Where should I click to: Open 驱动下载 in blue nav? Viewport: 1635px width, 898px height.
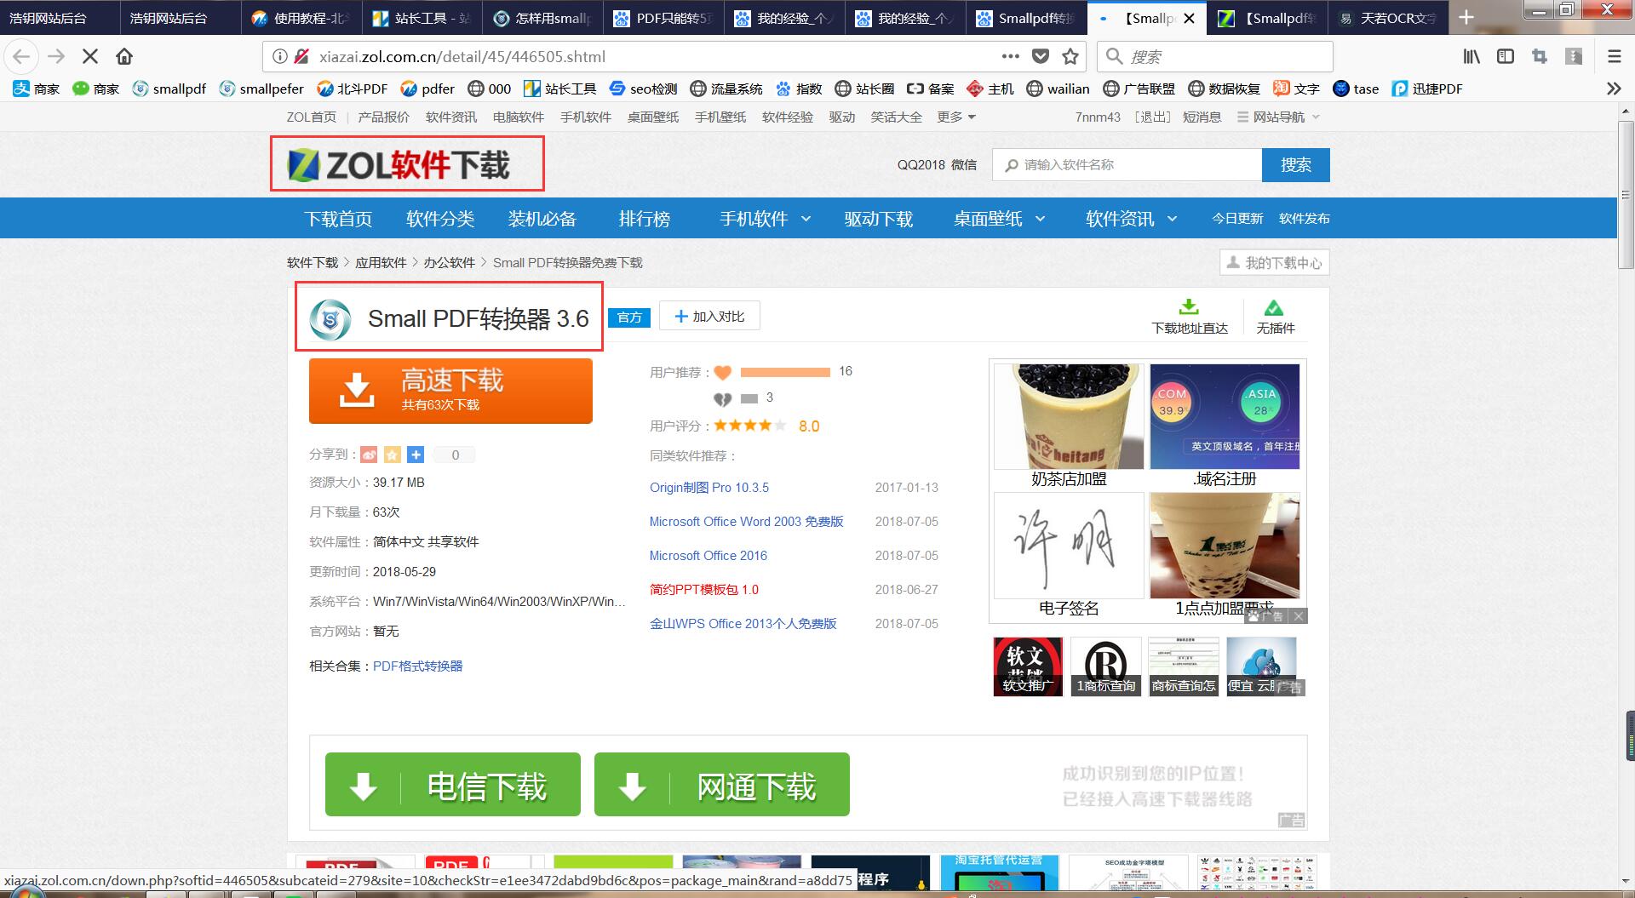click(x=879, y=219)
